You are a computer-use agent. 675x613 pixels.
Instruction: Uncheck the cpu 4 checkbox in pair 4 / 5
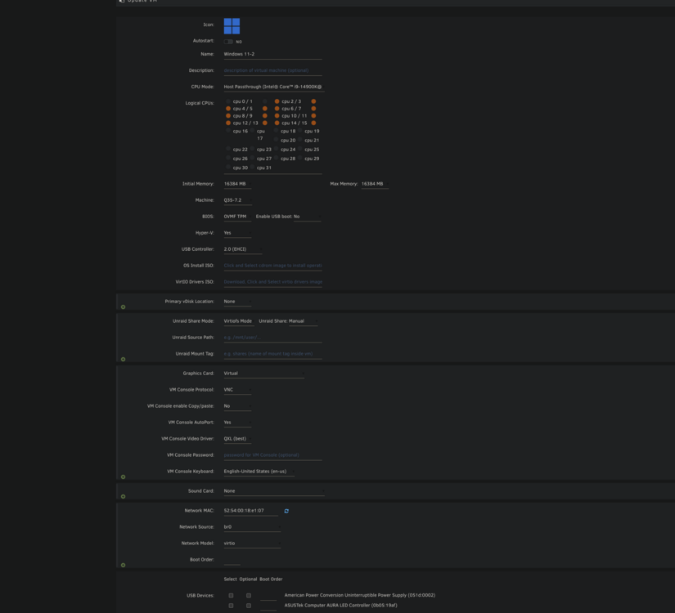pyautogui.click(x=228, y=109)
